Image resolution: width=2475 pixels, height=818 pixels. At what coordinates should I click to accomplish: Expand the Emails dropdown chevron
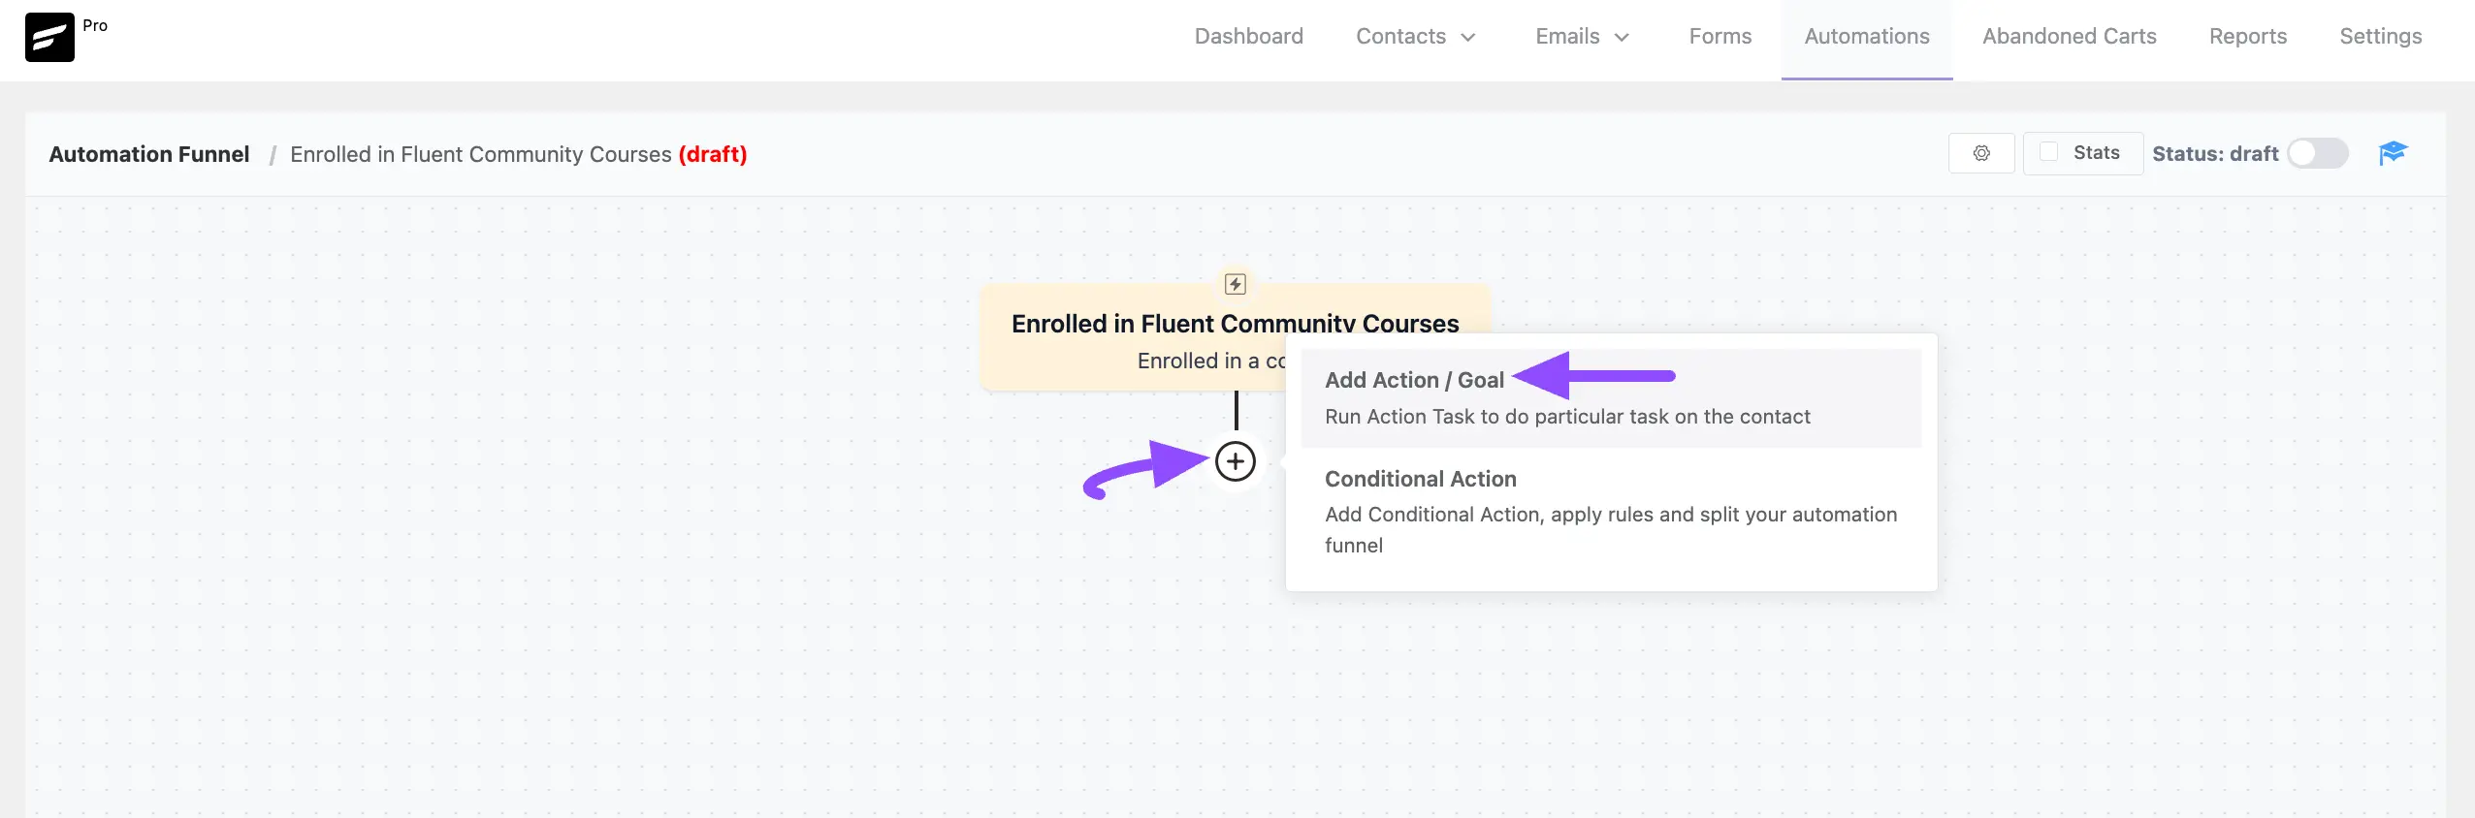[1622, 37]
